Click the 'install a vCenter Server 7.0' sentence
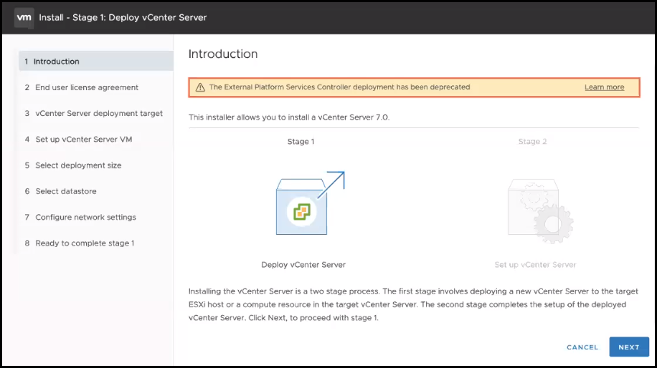This screenshot has width=657, height=368. pyautogui.click(x=289, y=117)
